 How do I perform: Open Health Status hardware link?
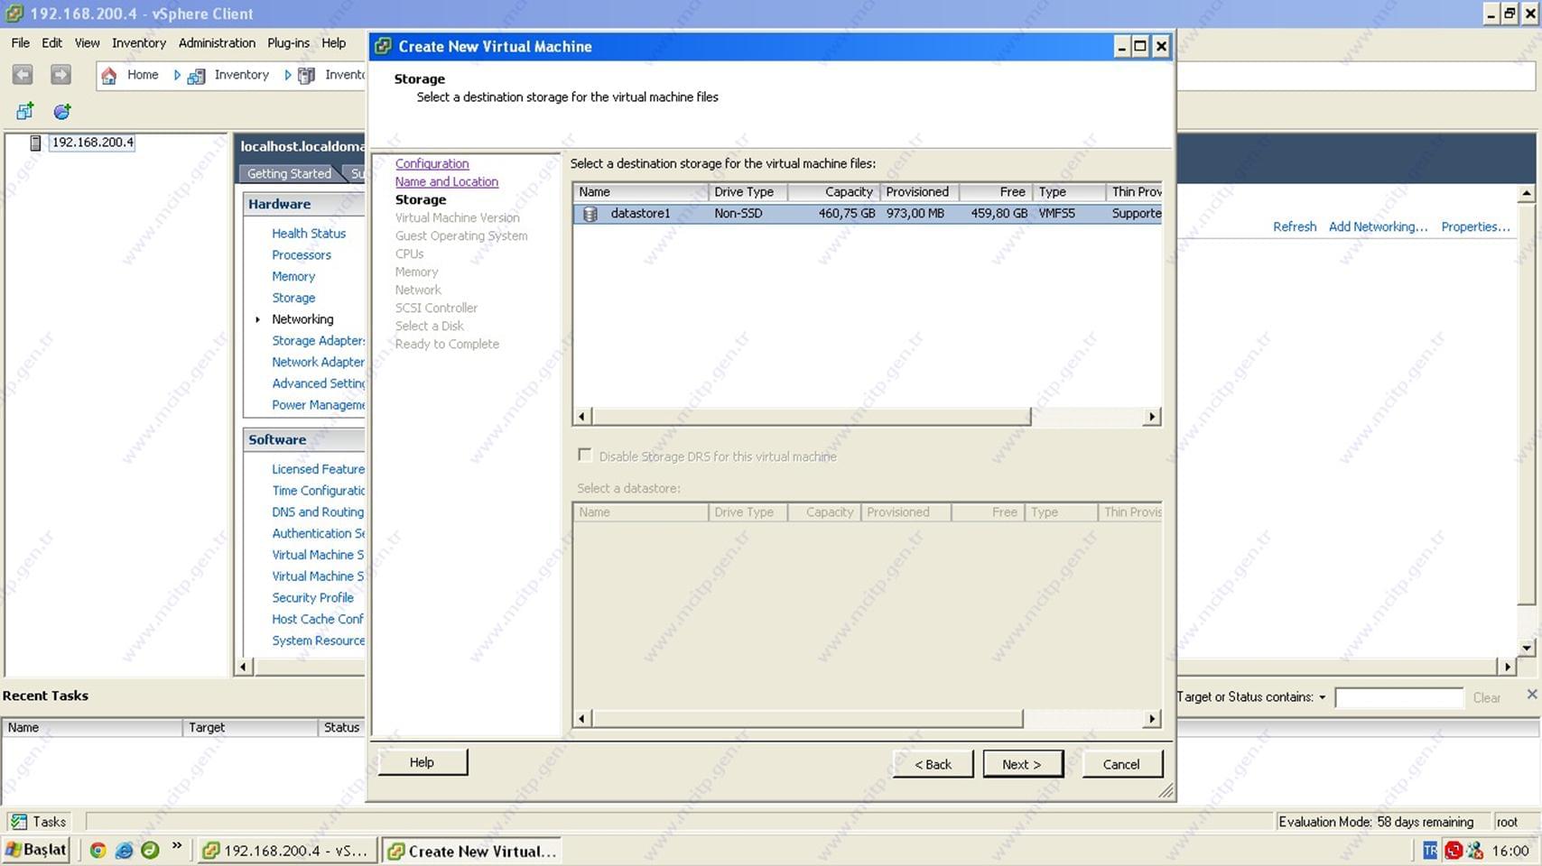tap(309, 233)
